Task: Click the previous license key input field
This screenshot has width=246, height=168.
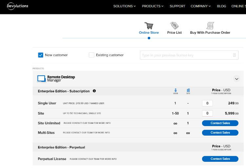Action: tap(185, 55)
